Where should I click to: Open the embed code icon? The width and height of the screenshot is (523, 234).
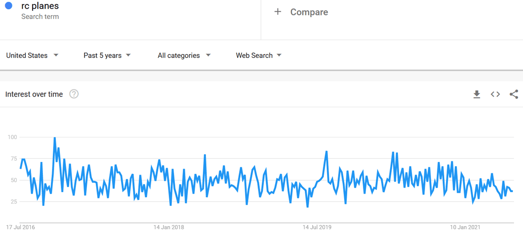click(x=495, y=94)
